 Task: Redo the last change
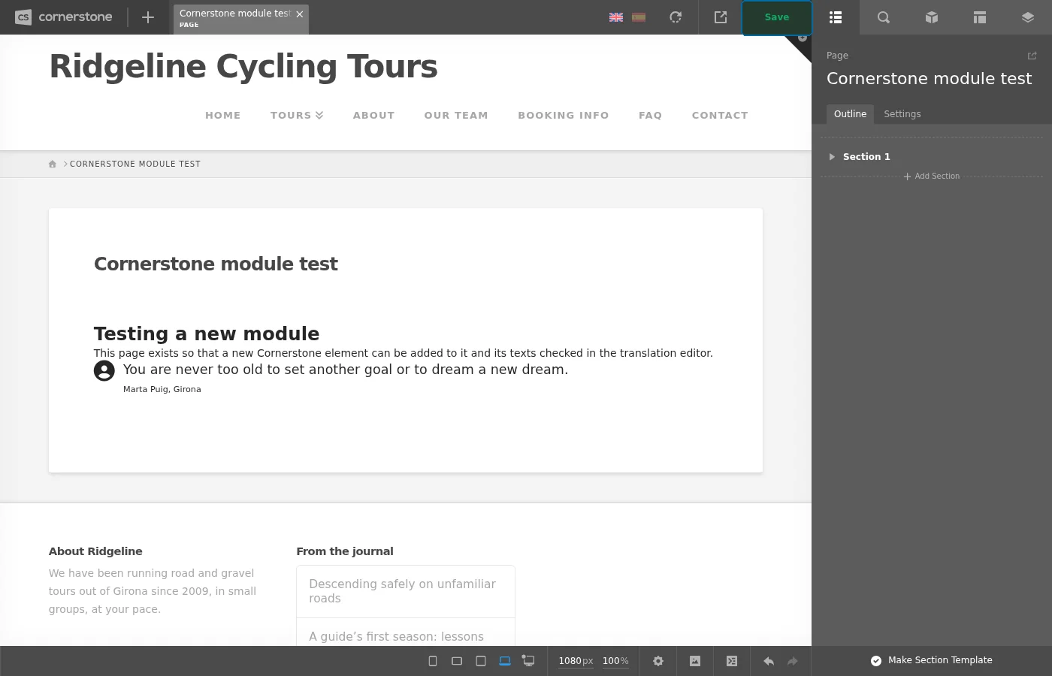(792, 661)
